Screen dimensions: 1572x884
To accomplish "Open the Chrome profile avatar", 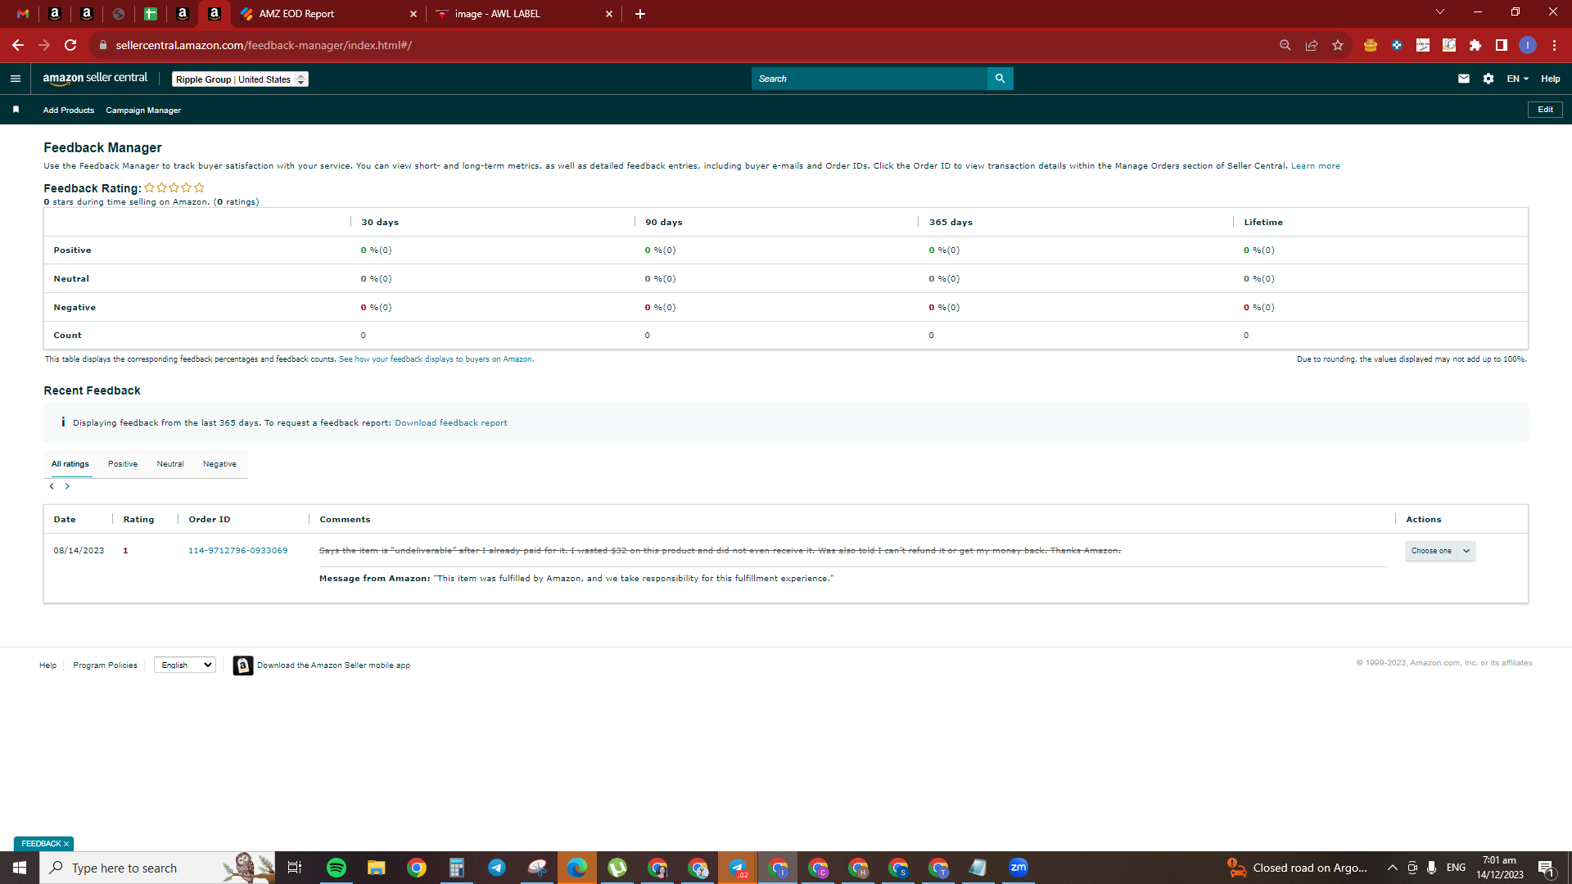I will tap(1528, 45).
